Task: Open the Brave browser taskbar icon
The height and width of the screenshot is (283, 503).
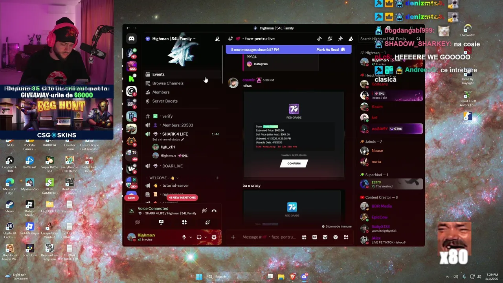Action: click(292, 277)
